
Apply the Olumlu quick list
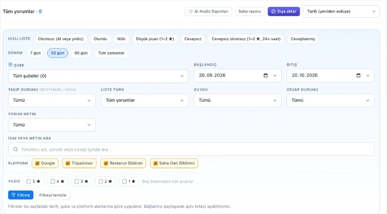click(x=100, y=39)
